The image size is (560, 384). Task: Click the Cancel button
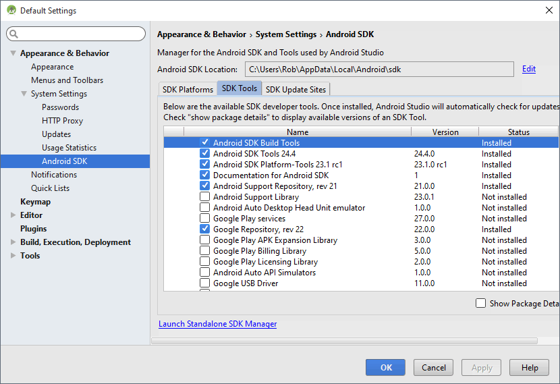pos(433,368)
